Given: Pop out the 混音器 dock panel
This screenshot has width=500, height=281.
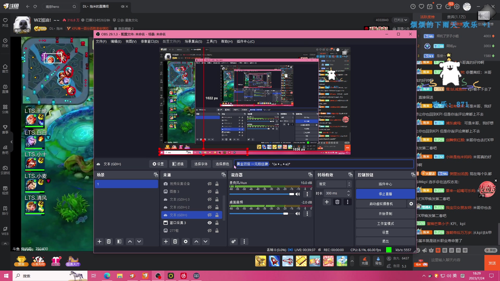Looking at the screenshot, I should click(310, 175).
